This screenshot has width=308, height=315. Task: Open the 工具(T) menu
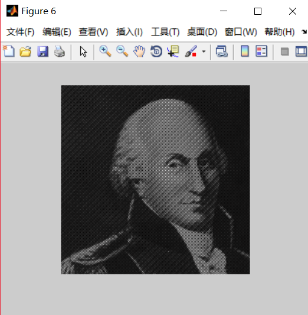click(165, 32)
